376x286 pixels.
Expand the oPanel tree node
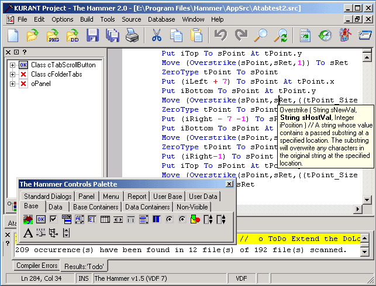click(x=12, y=84)
